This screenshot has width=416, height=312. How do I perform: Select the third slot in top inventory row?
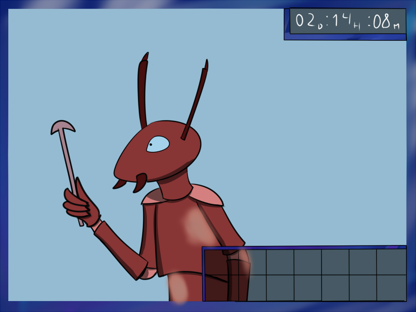coord(280,262)
